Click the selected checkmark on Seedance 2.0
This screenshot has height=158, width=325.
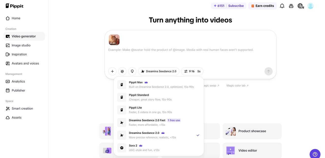[198, 135]
